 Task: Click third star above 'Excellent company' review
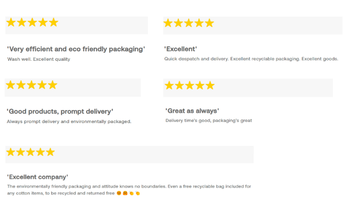[30, 152]
